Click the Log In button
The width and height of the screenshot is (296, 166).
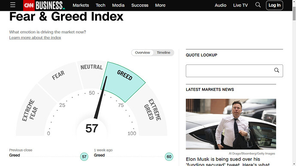pyautogui.click(x=274, y=5)
